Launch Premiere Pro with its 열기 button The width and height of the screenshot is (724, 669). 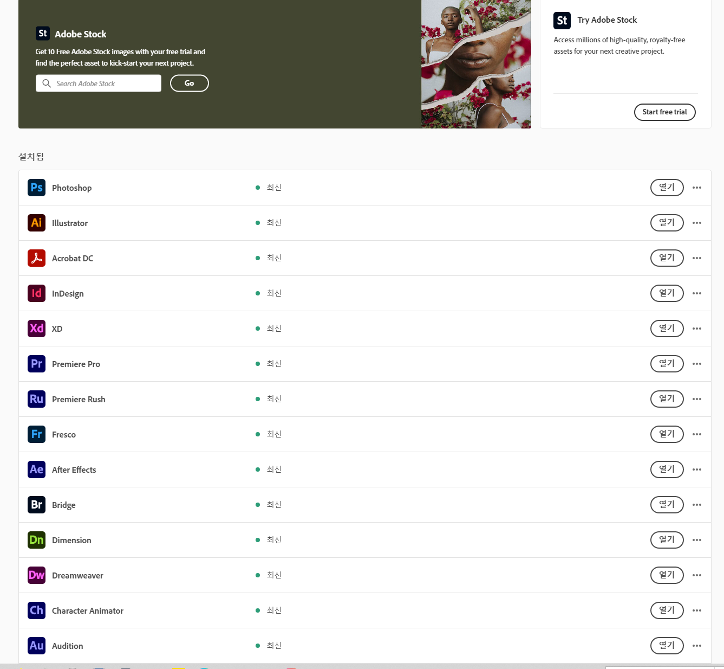(x=667, y=364)
